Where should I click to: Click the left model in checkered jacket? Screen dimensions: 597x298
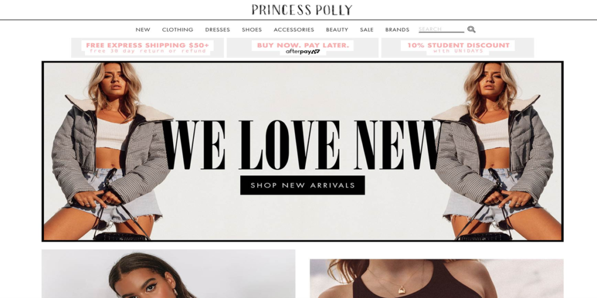(108, 151)
